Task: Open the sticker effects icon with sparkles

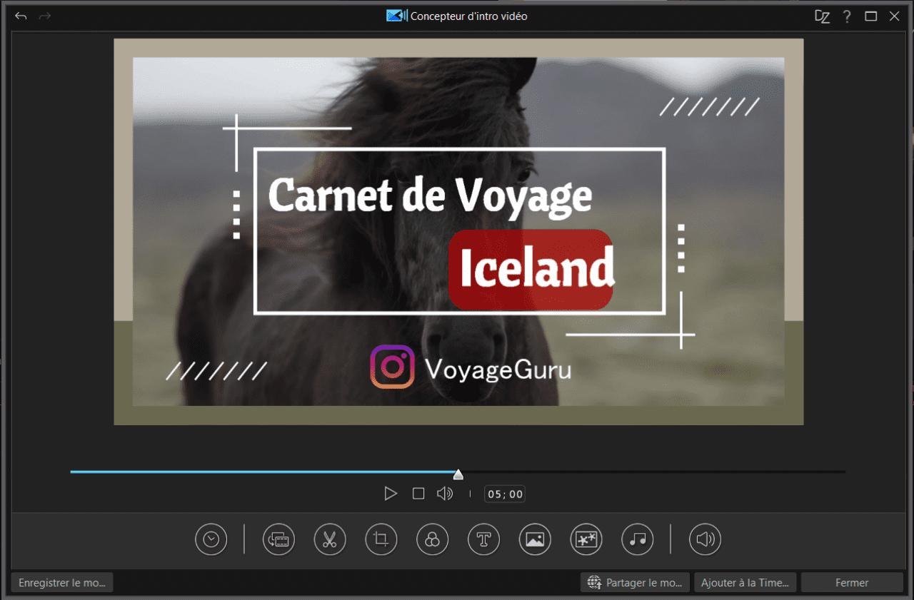Action: click(x=586, y=539)
